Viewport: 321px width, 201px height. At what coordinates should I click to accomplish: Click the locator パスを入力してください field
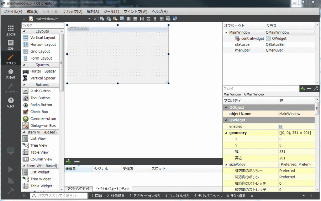(x=59, y=196)
